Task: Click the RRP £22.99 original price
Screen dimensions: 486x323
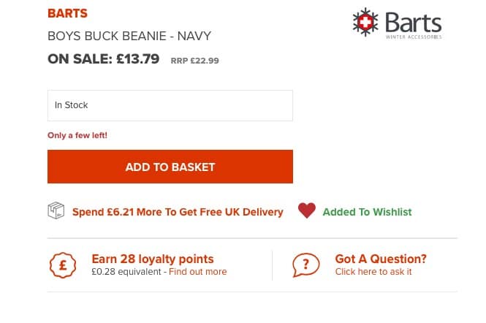Action: (x=195, y=61)
